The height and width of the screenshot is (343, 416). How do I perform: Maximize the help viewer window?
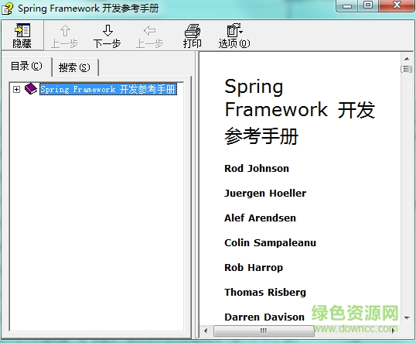tap(368, 6)
